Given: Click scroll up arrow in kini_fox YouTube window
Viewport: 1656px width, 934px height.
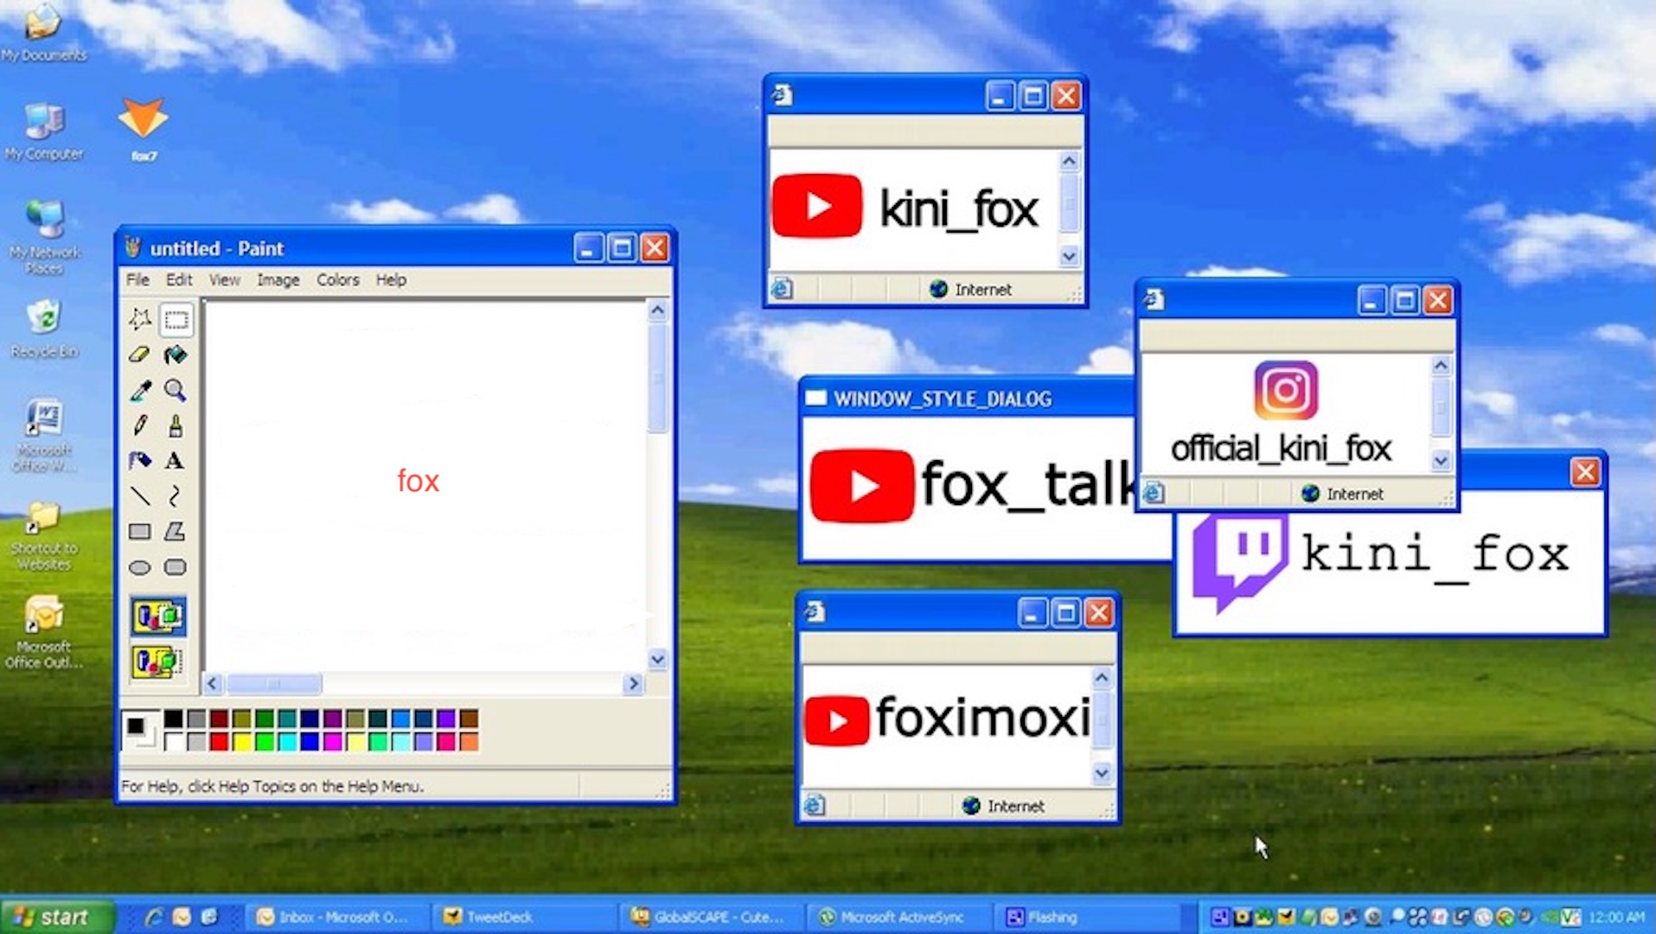Looking at the screenshot, I should click(1069, 162).
